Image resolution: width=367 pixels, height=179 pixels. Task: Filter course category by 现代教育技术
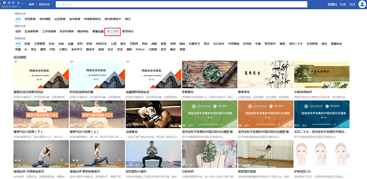pyautogui.click(x=113, y=19)
